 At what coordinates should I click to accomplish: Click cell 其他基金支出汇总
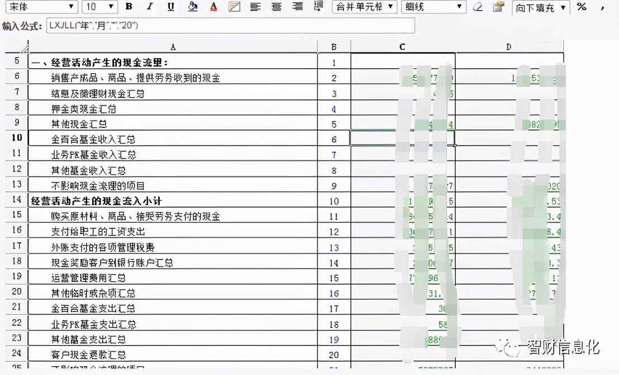173,339
